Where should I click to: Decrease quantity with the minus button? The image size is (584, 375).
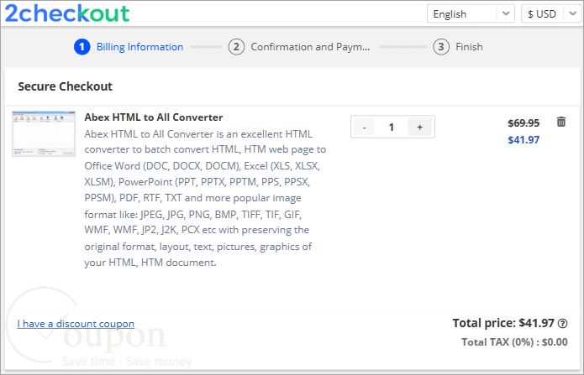pyautogui.click(x=364, y=128)
